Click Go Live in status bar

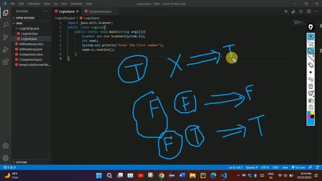[298, 167]
